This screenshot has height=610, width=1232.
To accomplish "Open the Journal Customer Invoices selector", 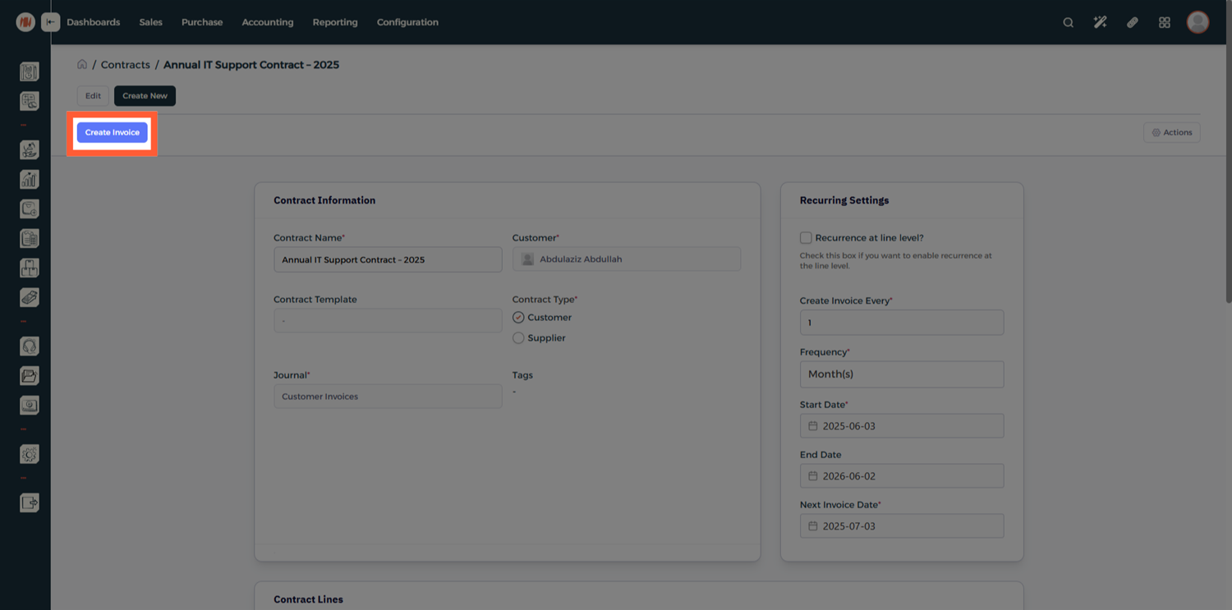I will tap(388, 397).
